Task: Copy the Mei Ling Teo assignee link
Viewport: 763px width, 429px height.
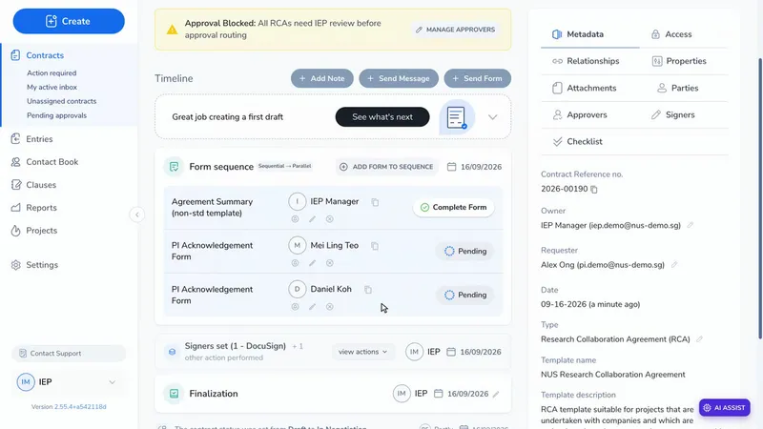Action: [x=375, y=246]
